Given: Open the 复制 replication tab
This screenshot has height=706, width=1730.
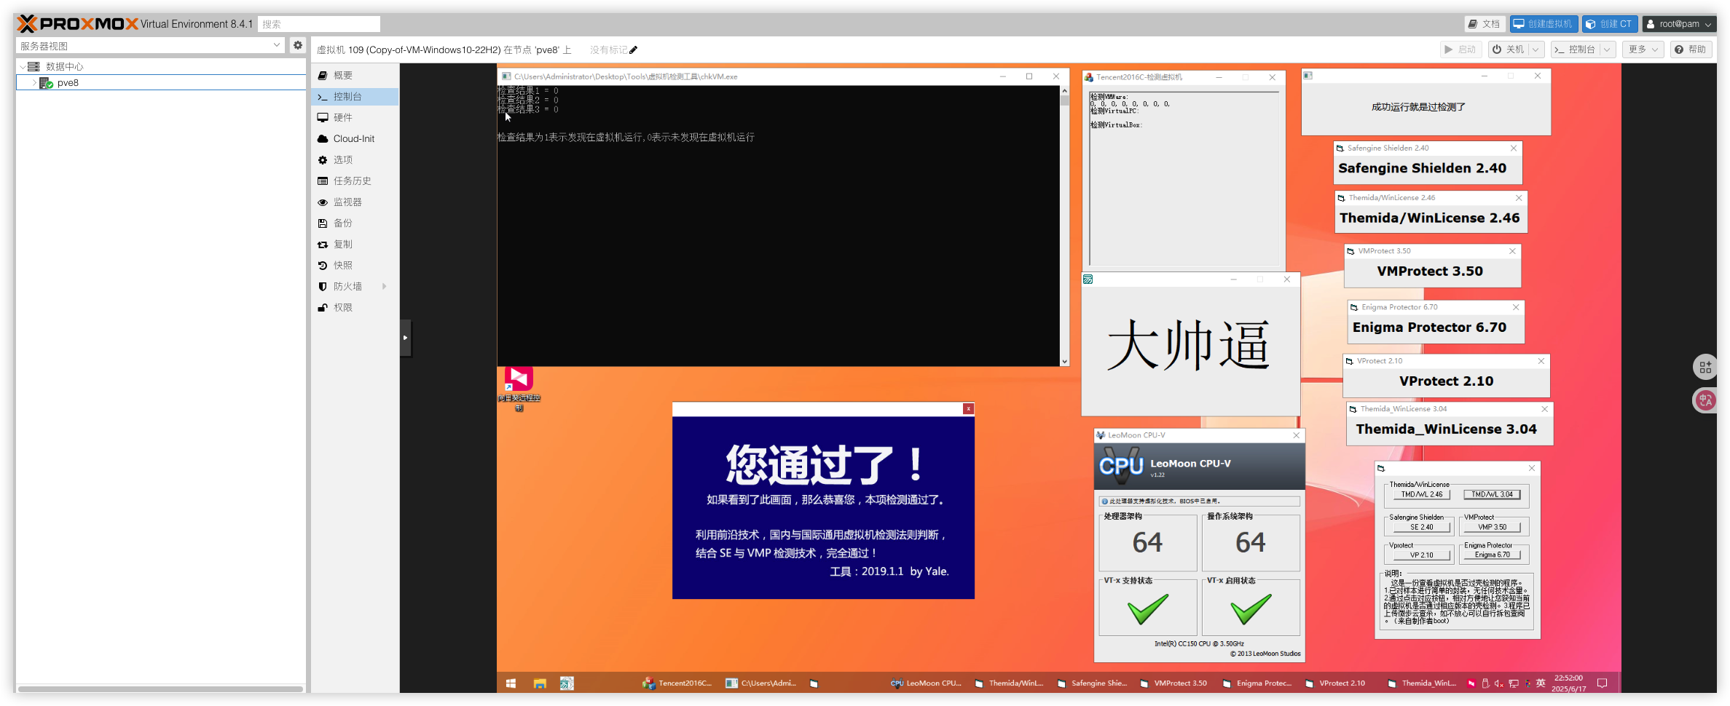Looking at the screenshot, I should [355, 244].
